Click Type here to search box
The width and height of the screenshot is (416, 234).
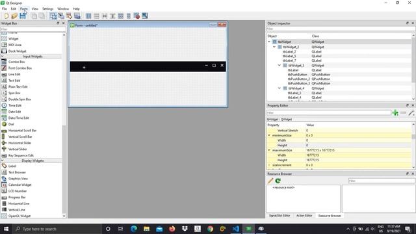tap(57, 229)
